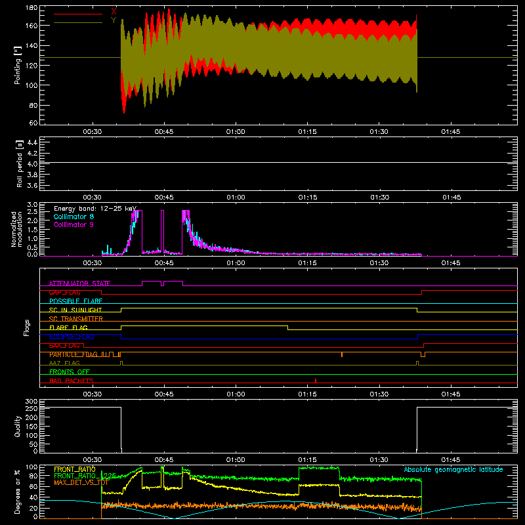Screen dimensions: 525x525
Task: Click the 'Energy band: 12-25 keV' annotation
Action: click(x=95, y=209)
